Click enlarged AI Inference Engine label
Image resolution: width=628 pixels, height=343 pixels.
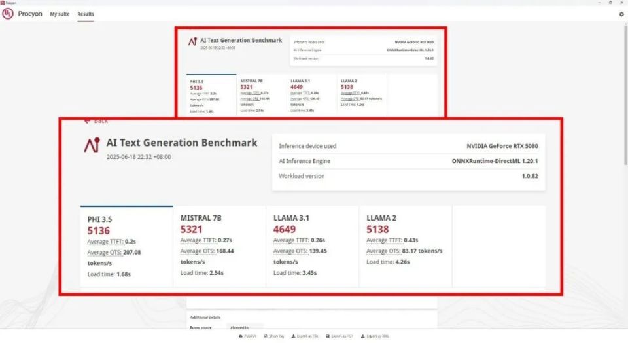point(304,161)
